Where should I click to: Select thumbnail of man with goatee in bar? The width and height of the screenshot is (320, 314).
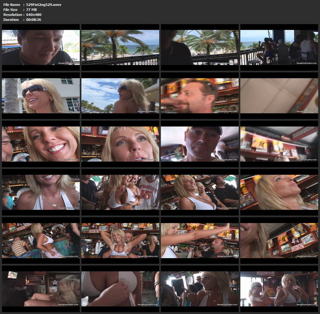[x=199, y=96]
